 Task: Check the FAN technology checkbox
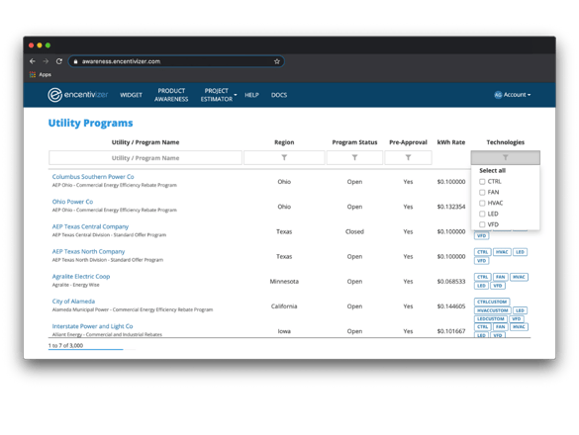(482, 192)
